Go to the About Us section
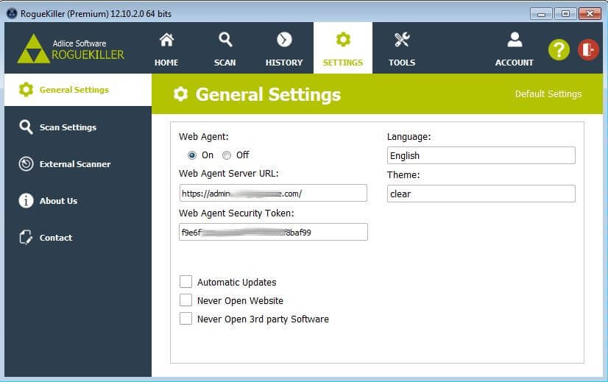The height and width of the screenshot is (382, 608). click(58, 201)
